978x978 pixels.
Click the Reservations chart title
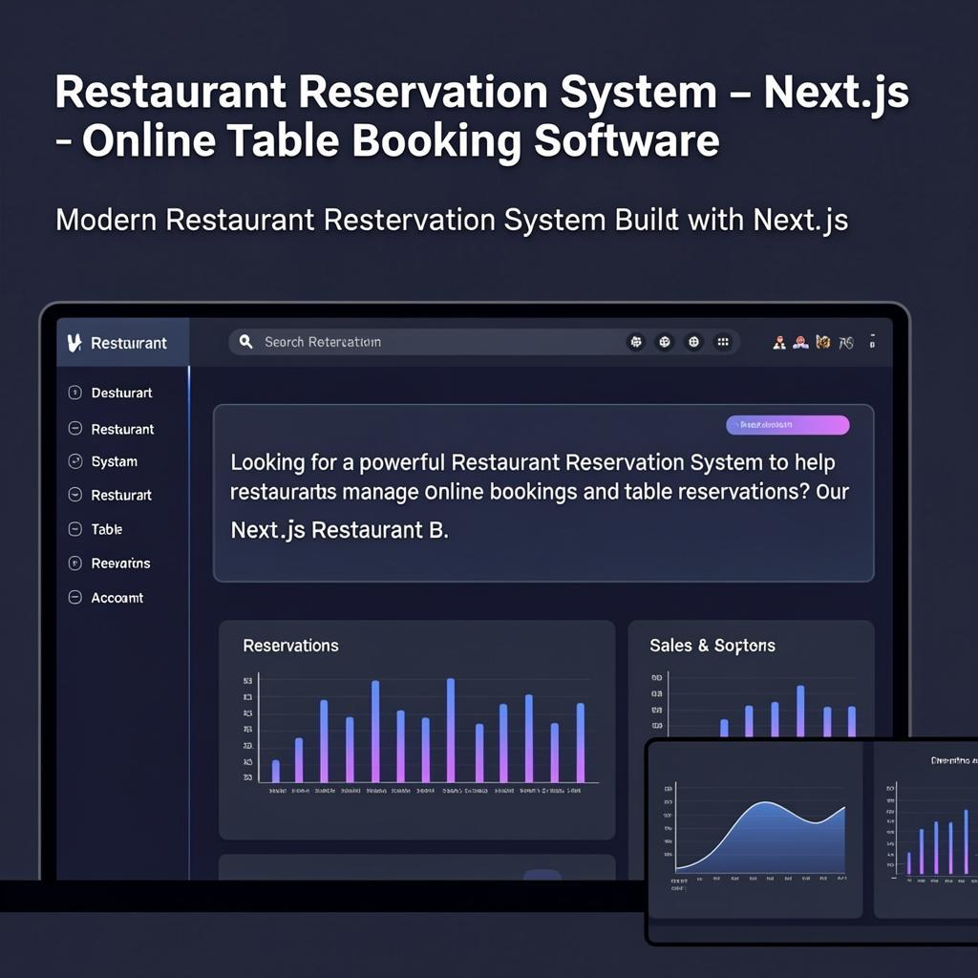pyautogui.click(x=290, y=646)
